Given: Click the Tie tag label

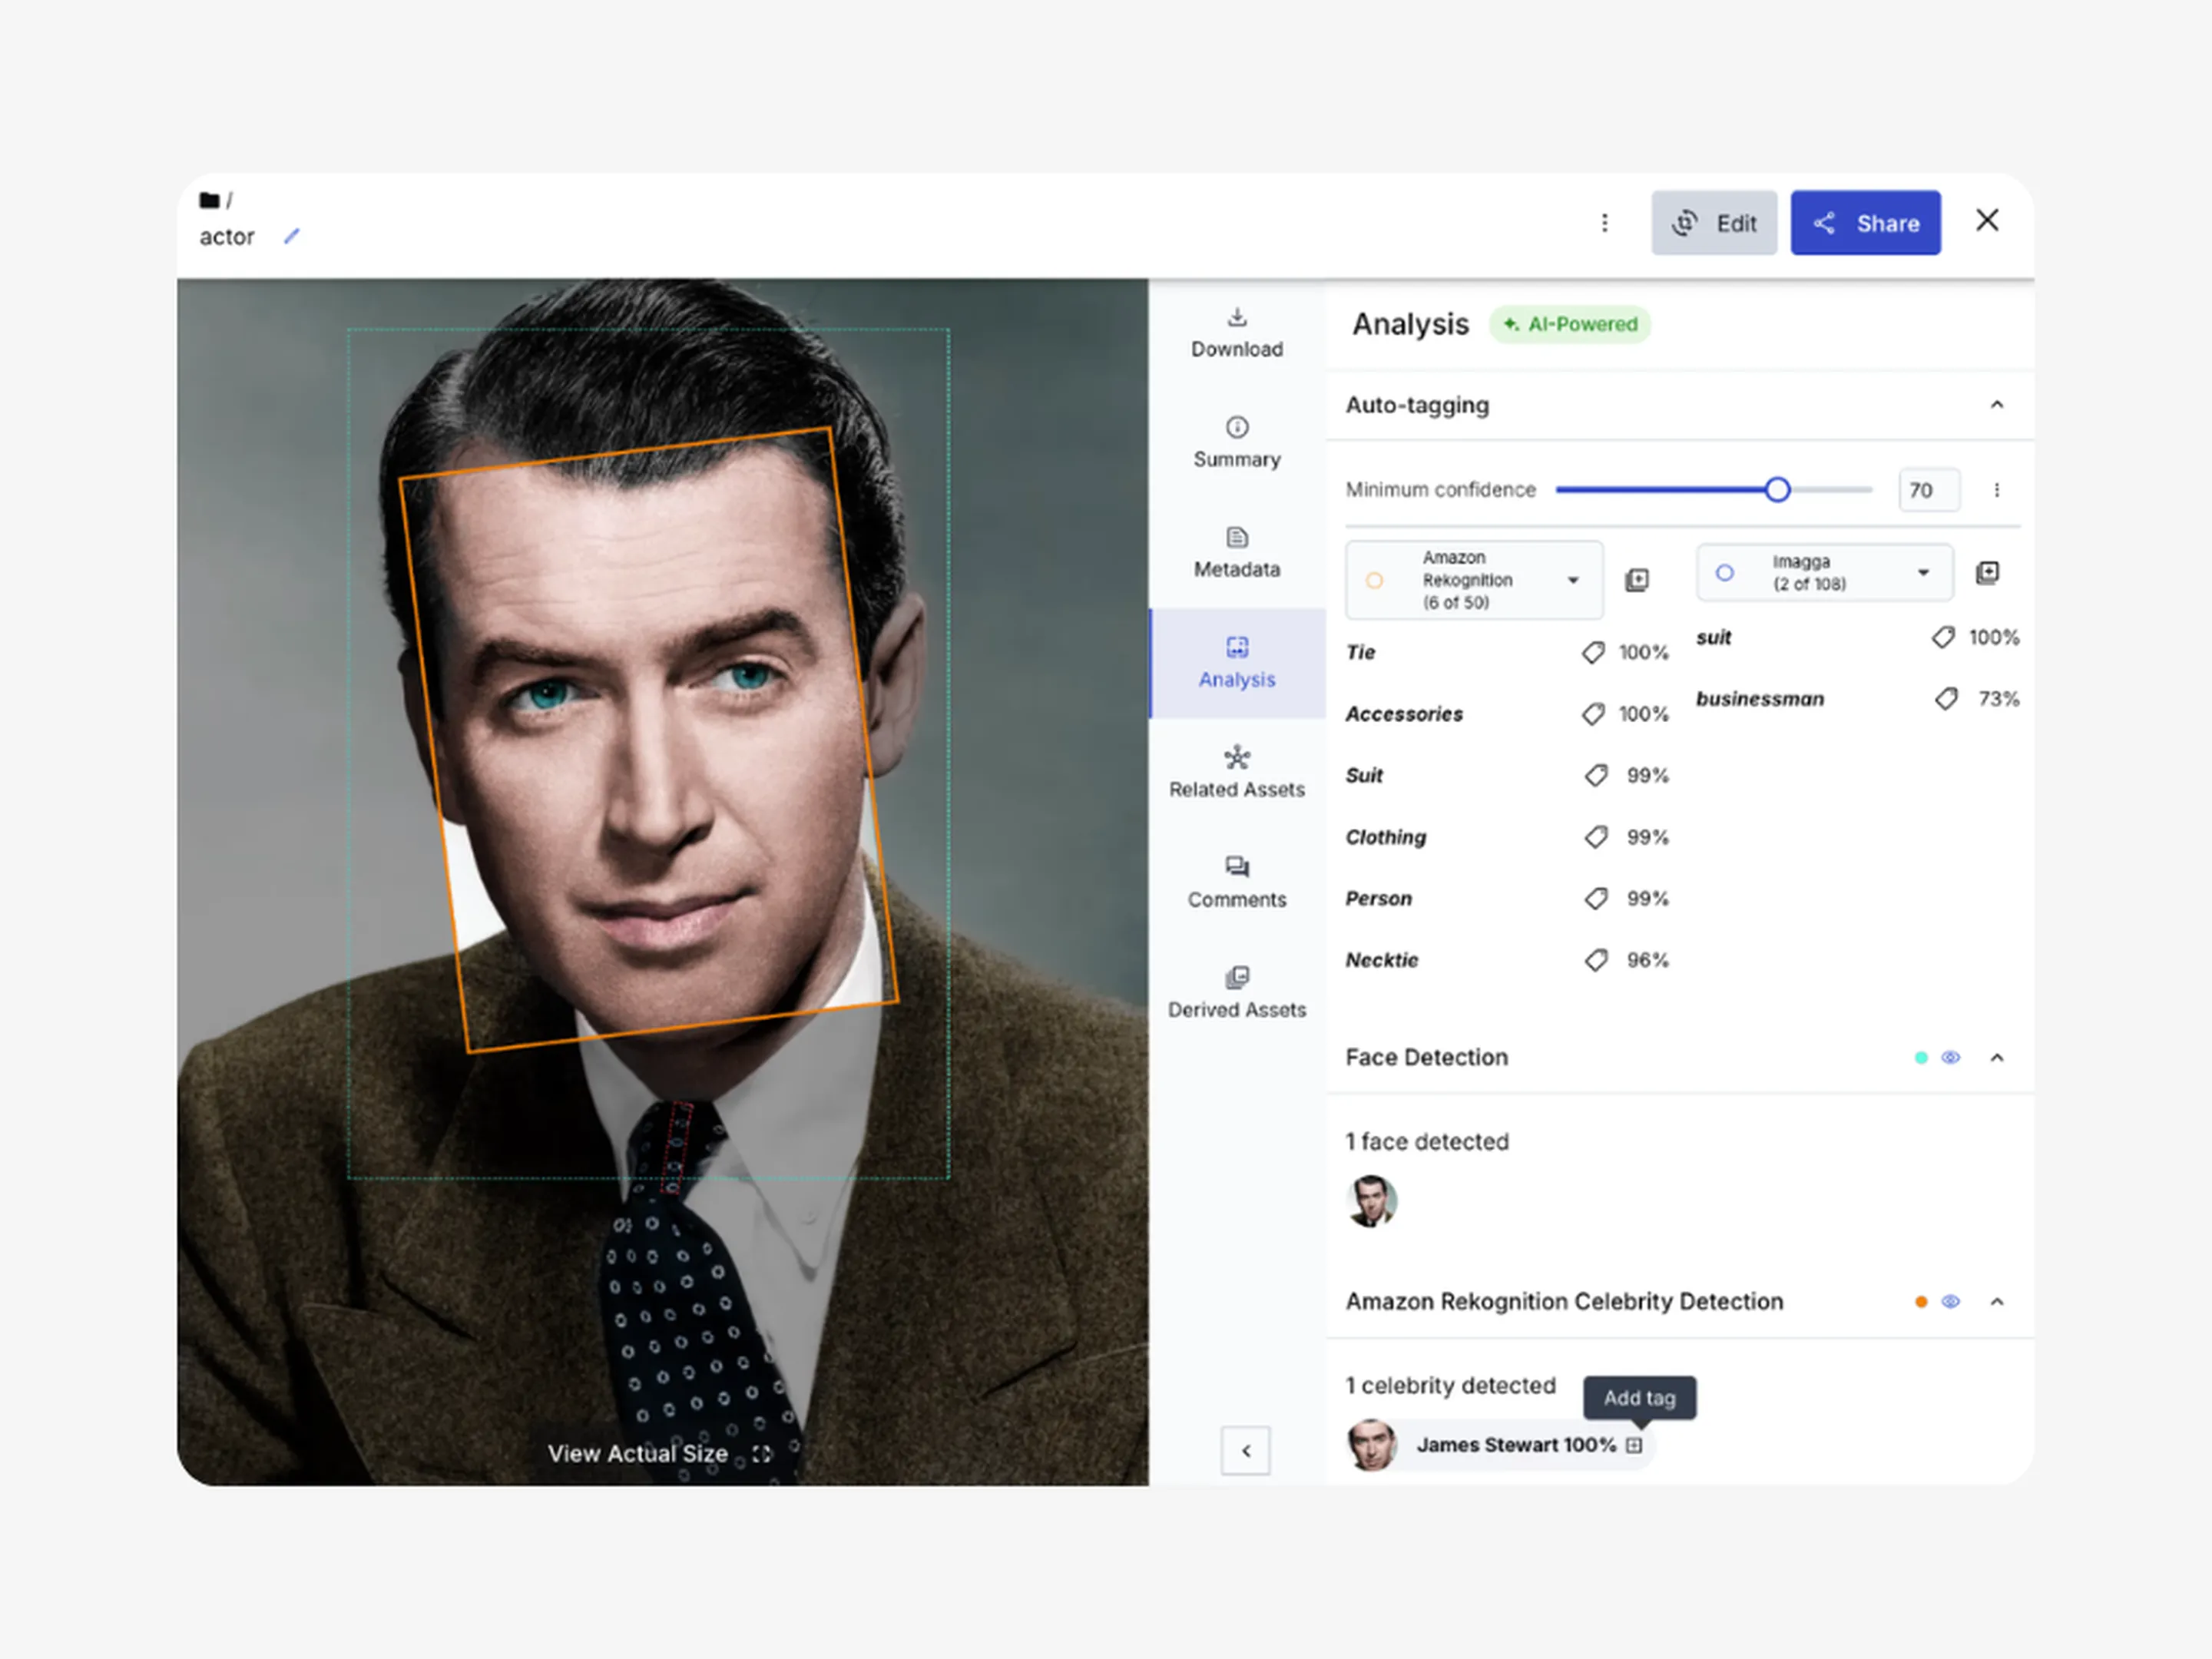Looking at the screenshot, I should point(1361,653).
